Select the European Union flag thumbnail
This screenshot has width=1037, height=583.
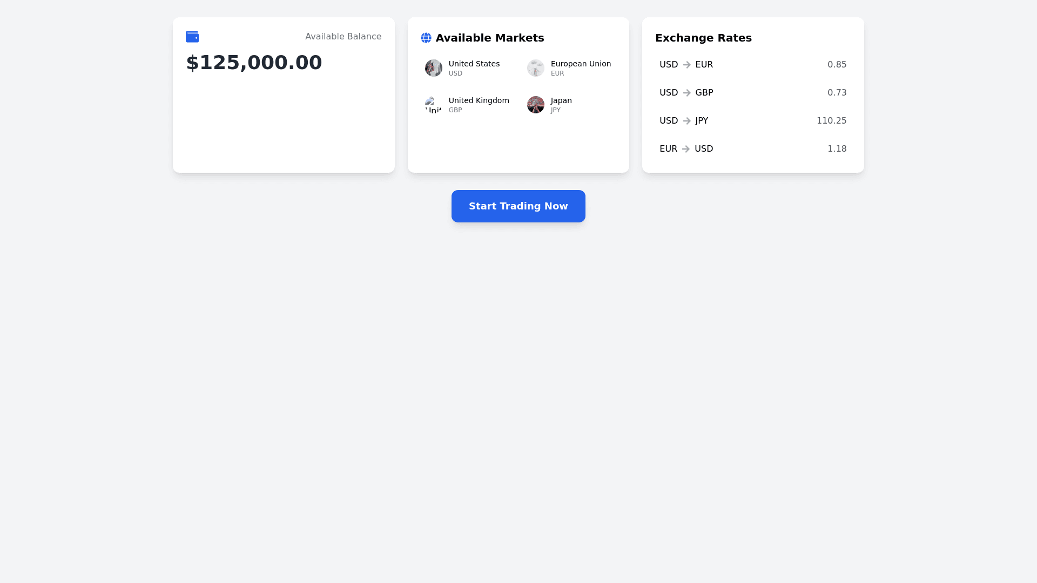click(x=536, y=68)
